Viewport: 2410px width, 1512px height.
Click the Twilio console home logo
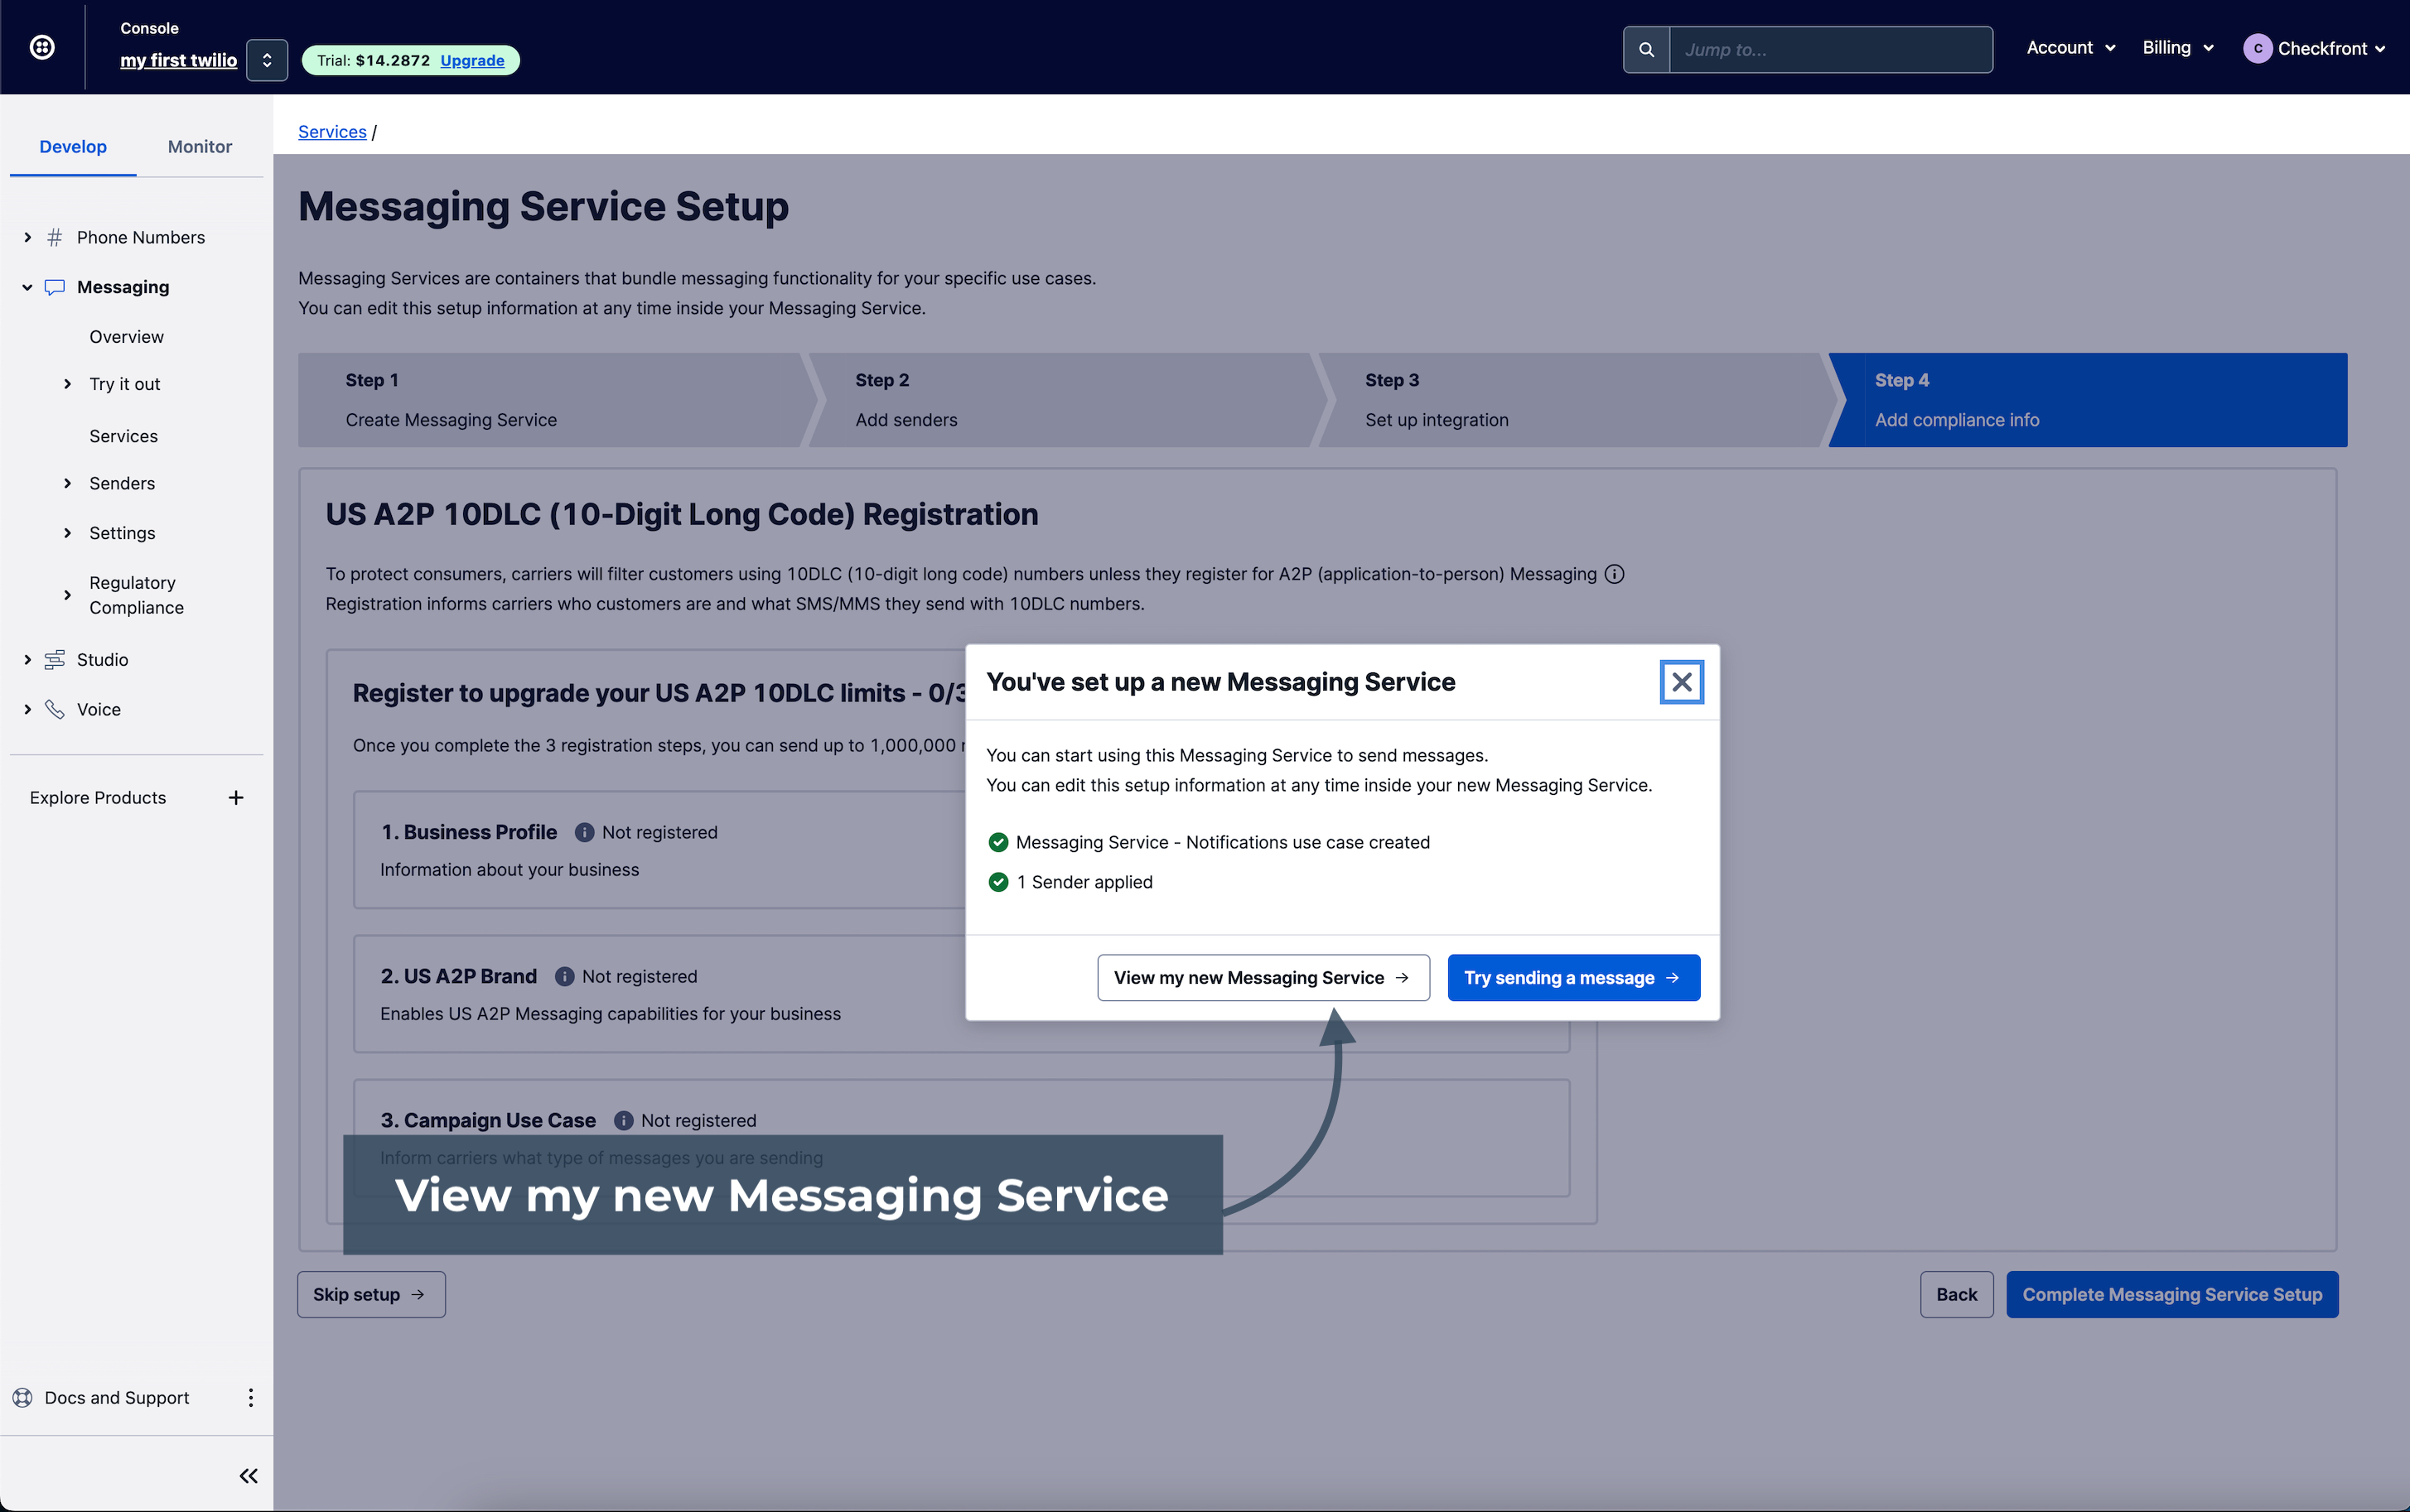pos(42,47)
